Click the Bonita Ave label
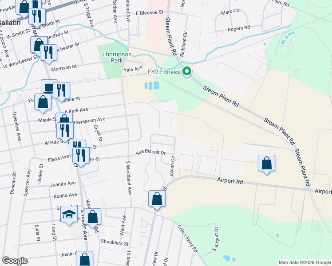 pyautogui.click(x=65, y=196)
